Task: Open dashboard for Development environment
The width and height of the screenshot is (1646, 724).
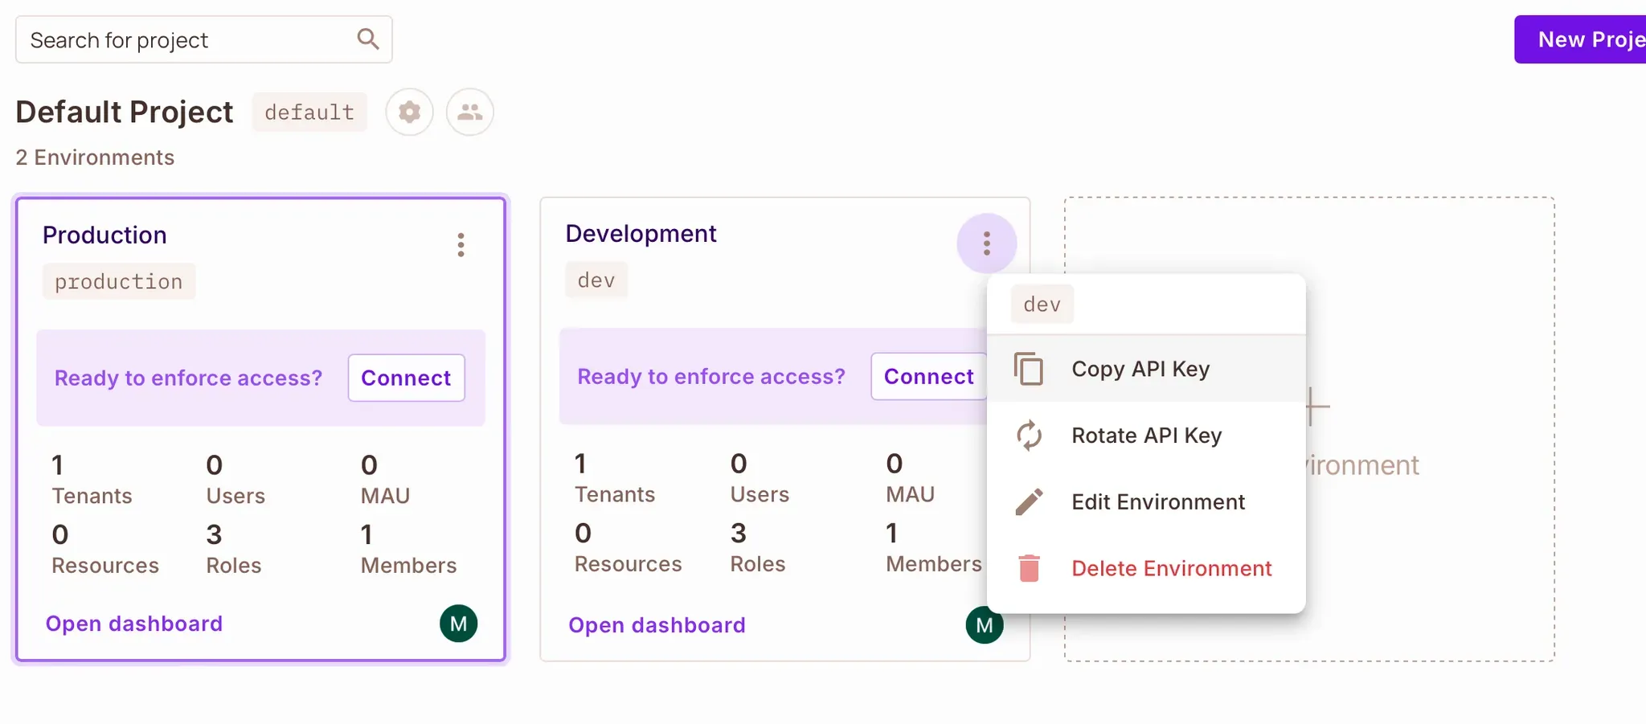Action: (657, 625)
